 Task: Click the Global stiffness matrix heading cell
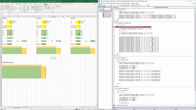[7, 62]
